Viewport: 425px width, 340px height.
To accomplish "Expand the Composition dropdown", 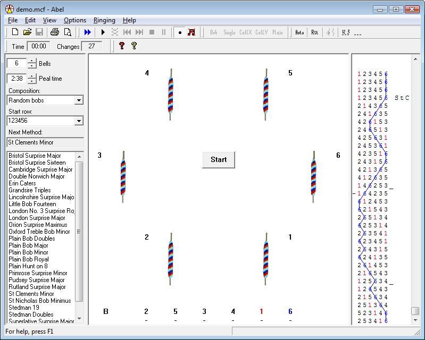I will pos(79,100).
